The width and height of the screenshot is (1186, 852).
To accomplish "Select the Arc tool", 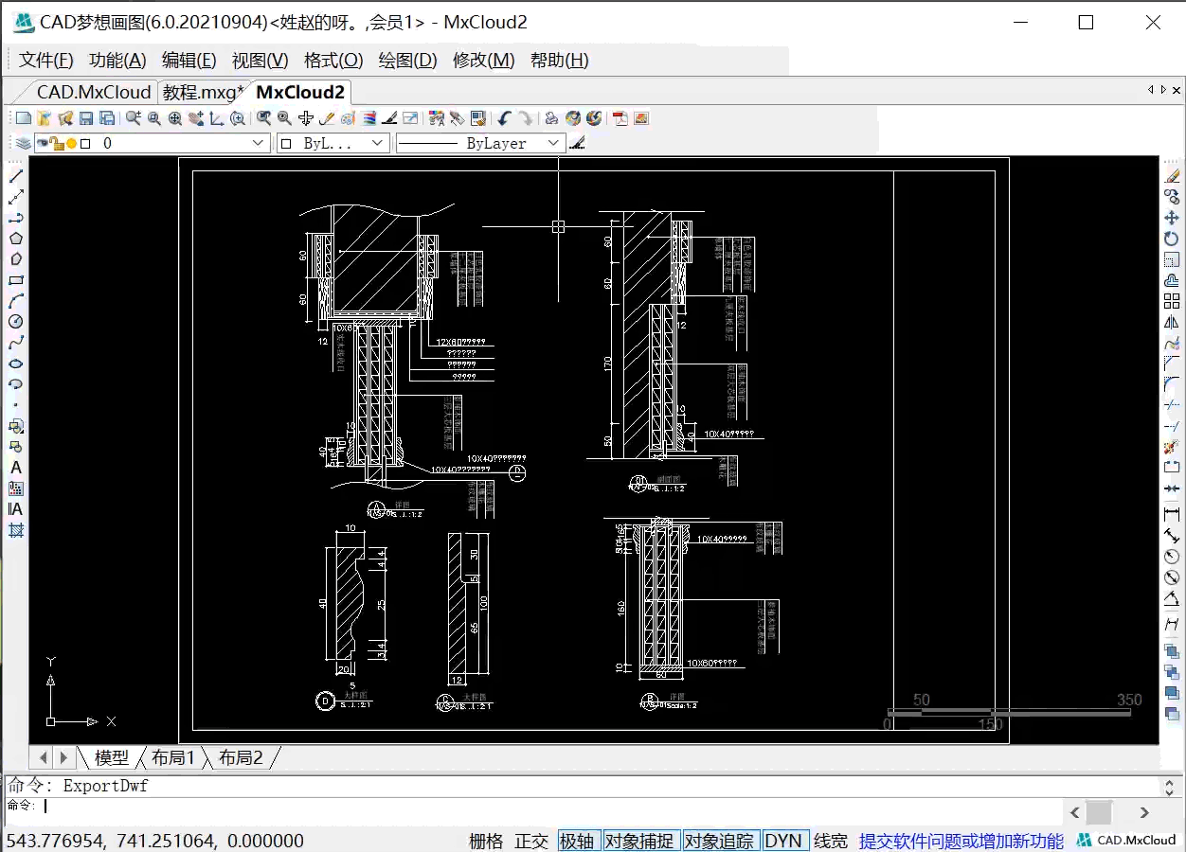I will 16,301.
